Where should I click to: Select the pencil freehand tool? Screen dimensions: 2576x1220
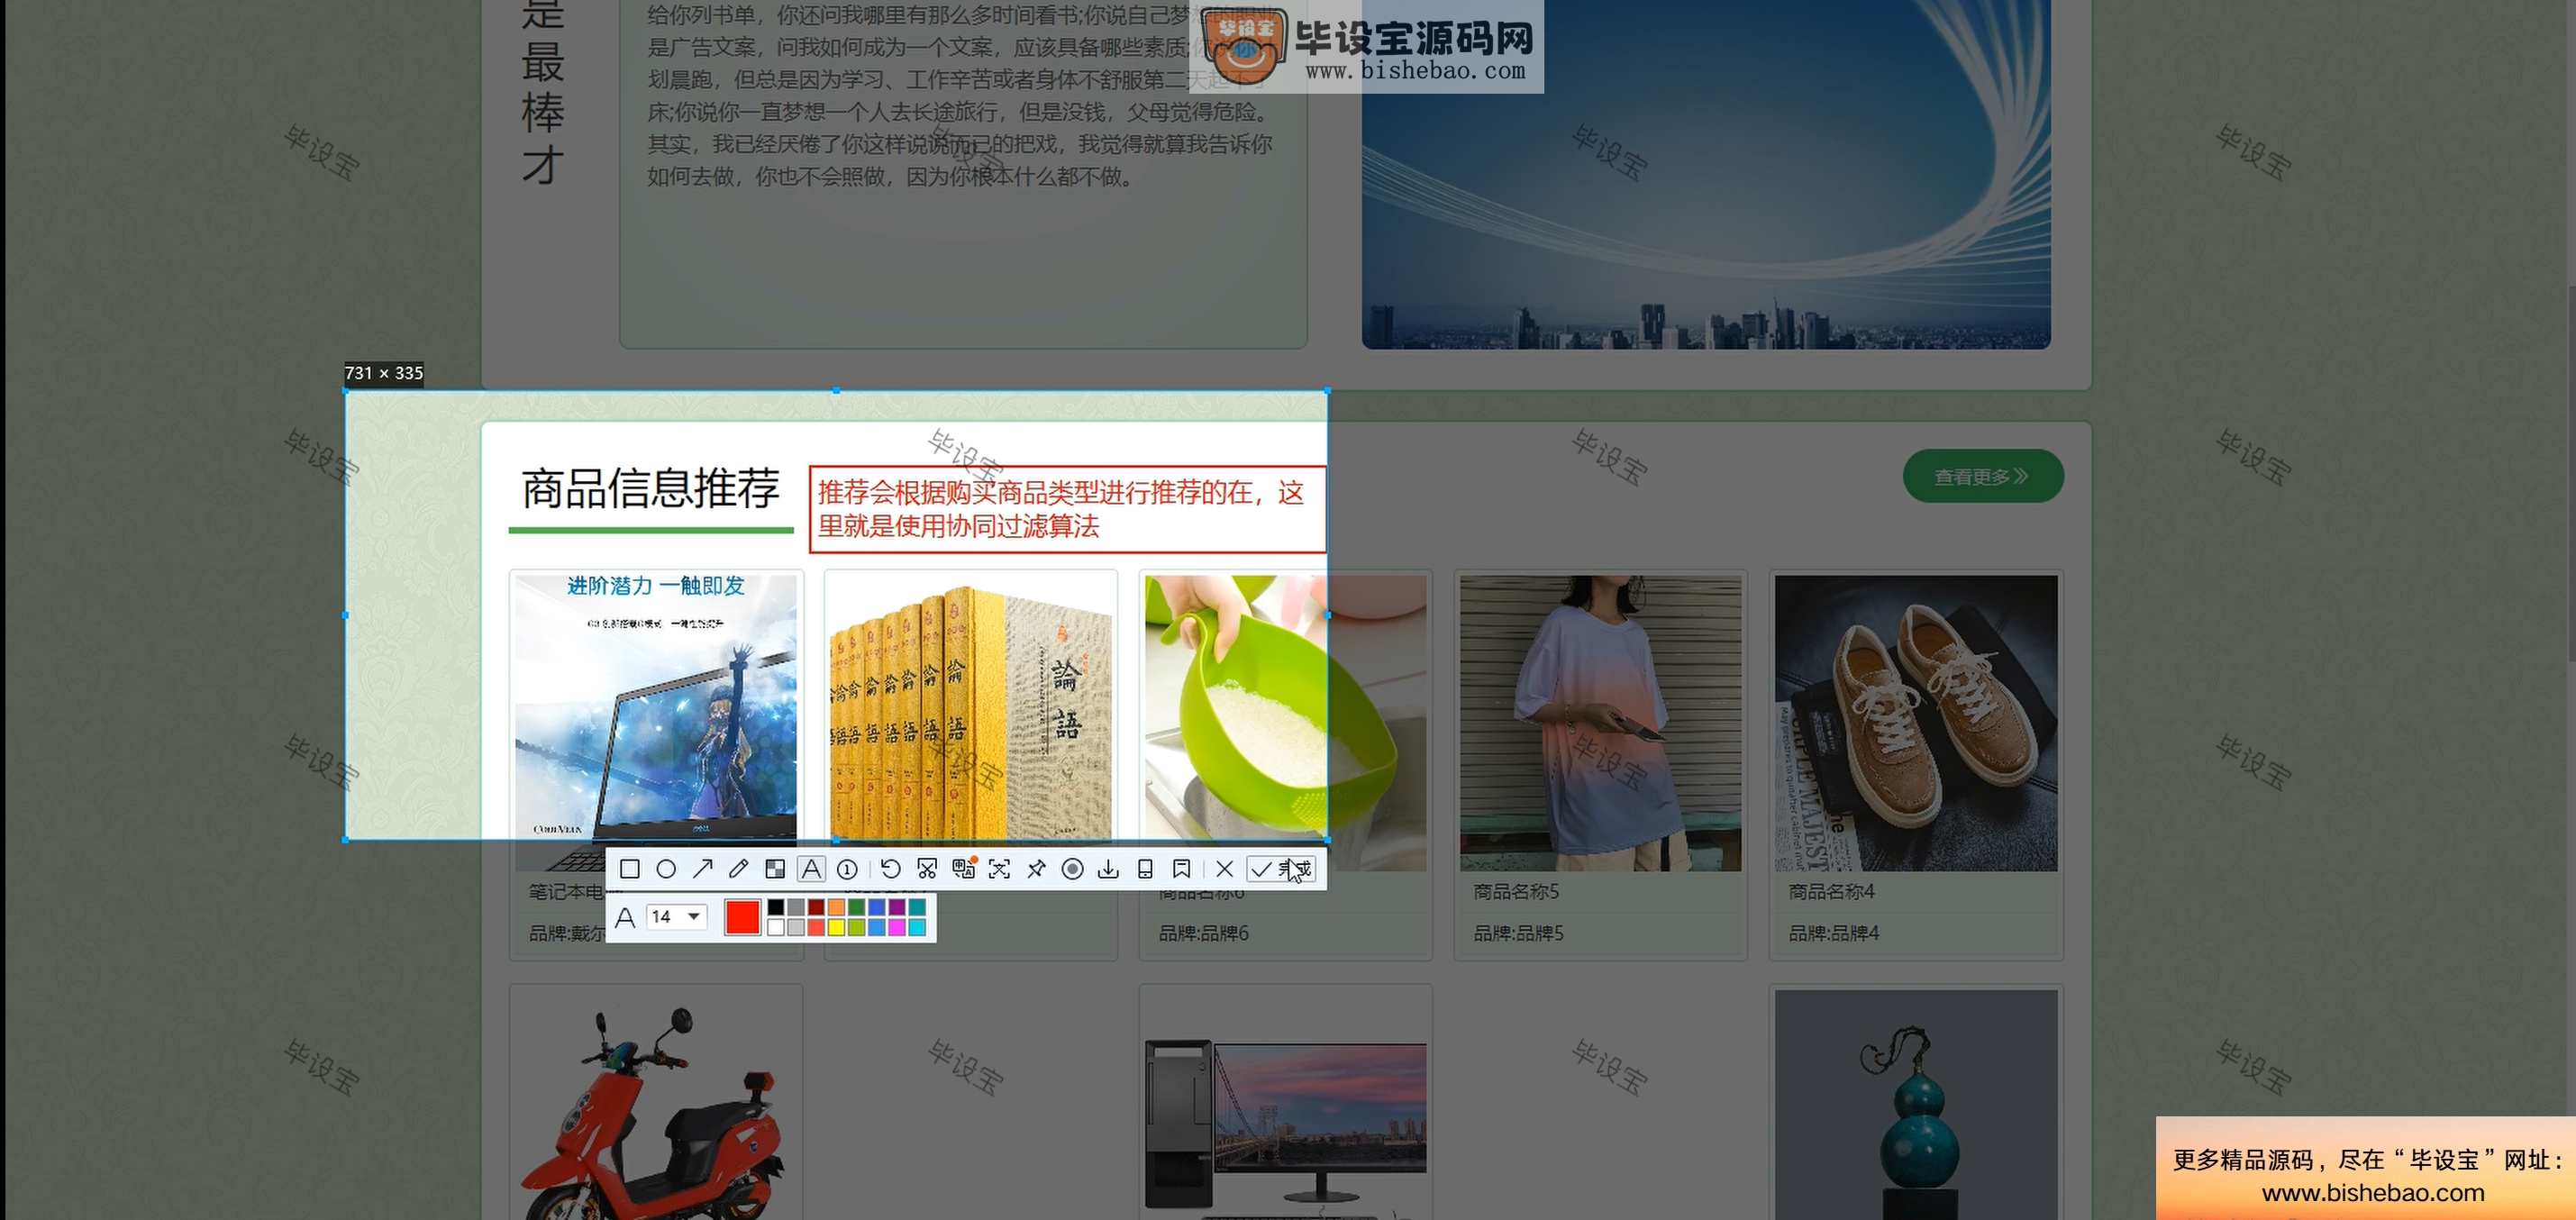(x=739, y=869)
